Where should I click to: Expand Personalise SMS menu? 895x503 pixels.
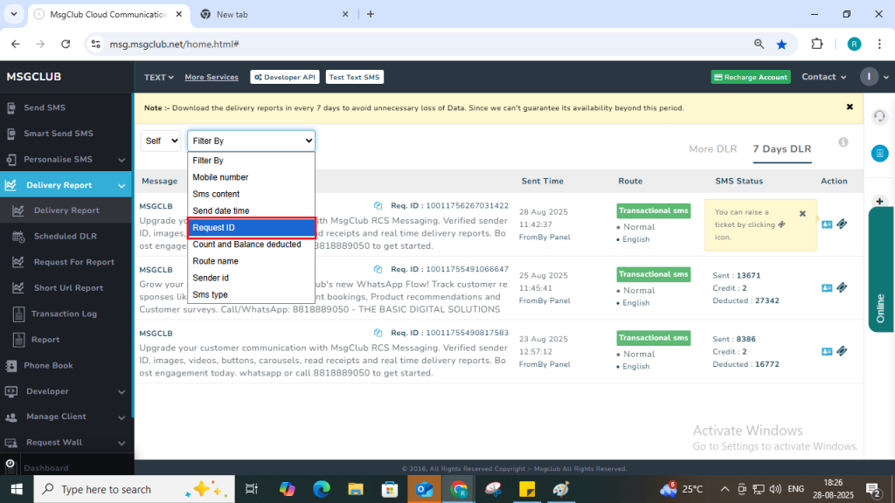(66, 160)
